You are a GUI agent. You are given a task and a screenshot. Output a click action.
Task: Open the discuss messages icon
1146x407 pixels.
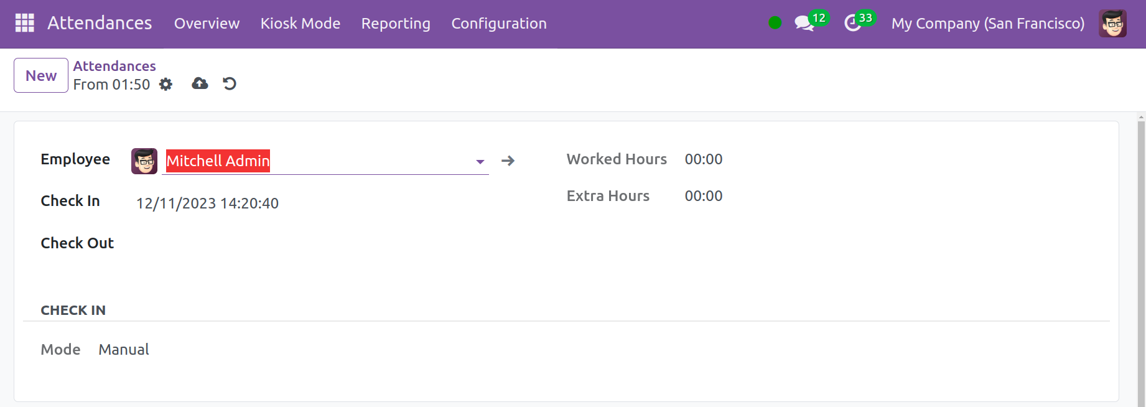click(x=804, y=24)
